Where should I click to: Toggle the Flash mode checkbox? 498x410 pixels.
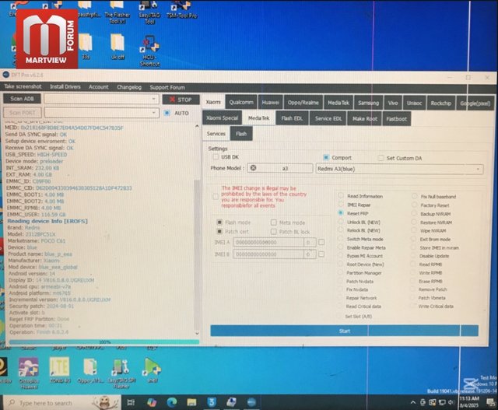(x=219, y=223)
